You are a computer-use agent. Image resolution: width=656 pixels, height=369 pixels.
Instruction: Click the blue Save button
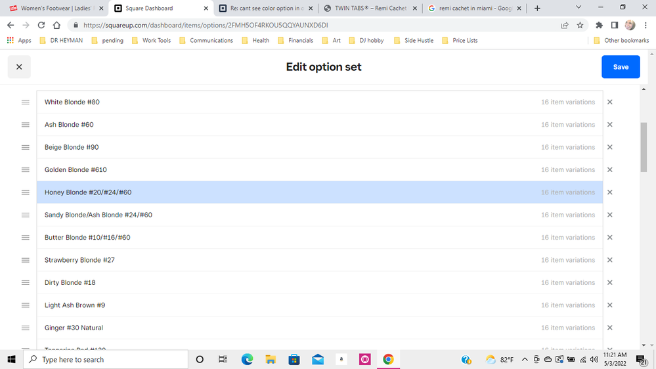pyautogui.click(x=620, y=67)
